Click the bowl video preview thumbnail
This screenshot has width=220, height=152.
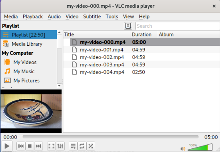31,111
